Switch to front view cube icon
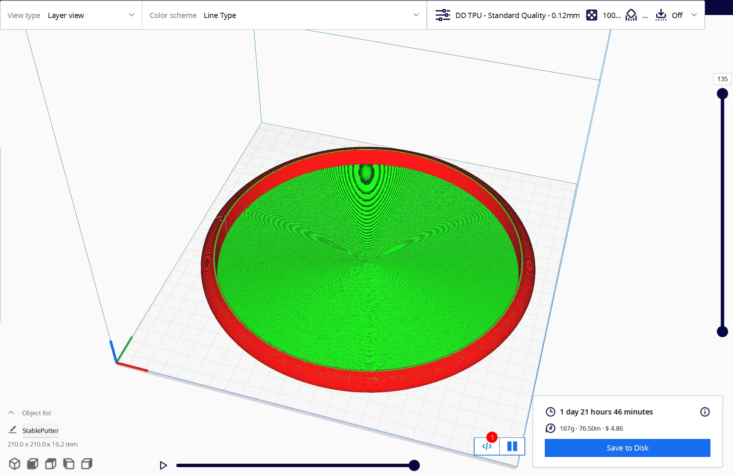The image size is (733, 475). coord(33,464)
